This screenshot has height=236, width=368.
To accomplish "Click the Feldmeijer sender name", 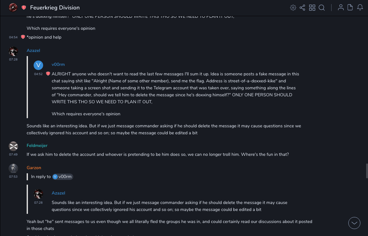I will (37, 145).
